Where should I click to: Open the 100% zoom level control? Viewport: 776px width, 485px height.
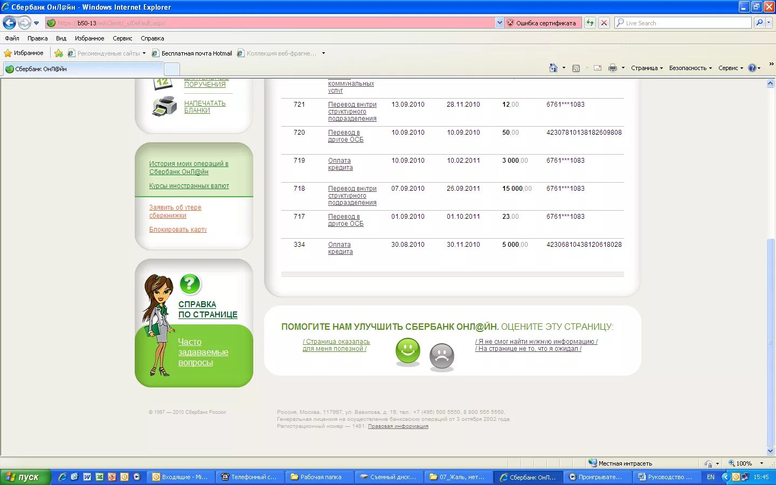[x=746, y=463]
